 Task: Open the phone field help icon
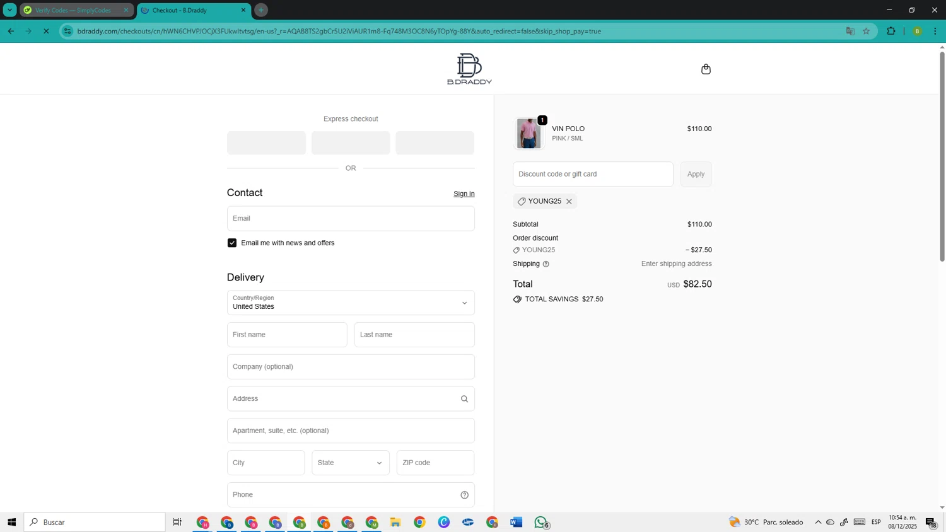pos(464,495)
